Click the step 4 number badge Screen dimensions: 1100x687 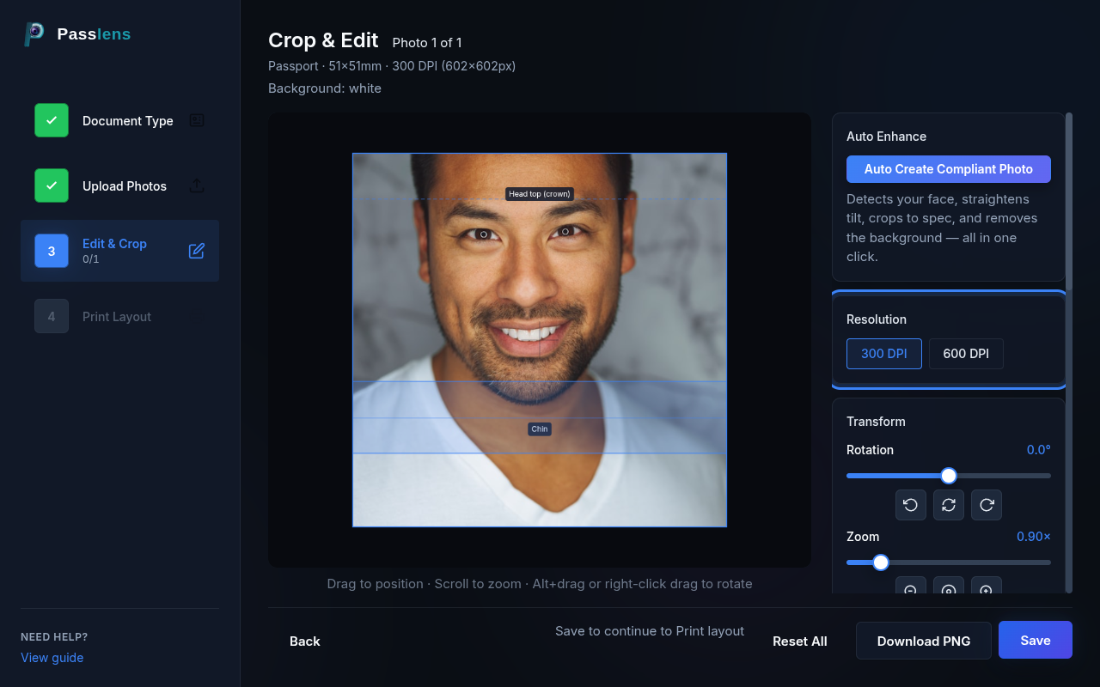coord(52,316)
